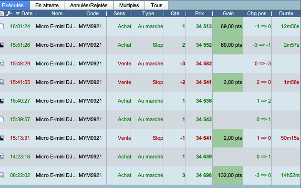301x188 pixels.
Task: Click the price 34 513
Action: coord(204,26)
